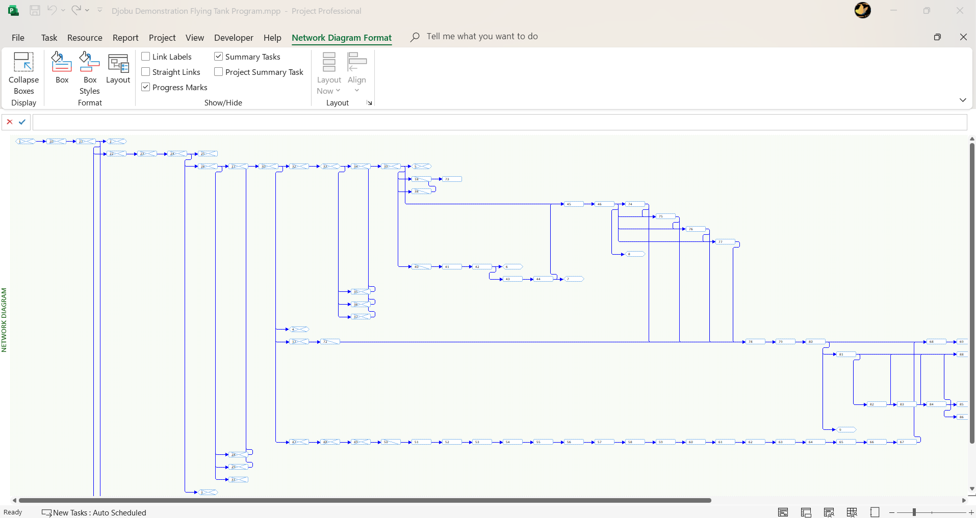Click the New Tasks mode icon
The image size is (976, 518).
46,513
